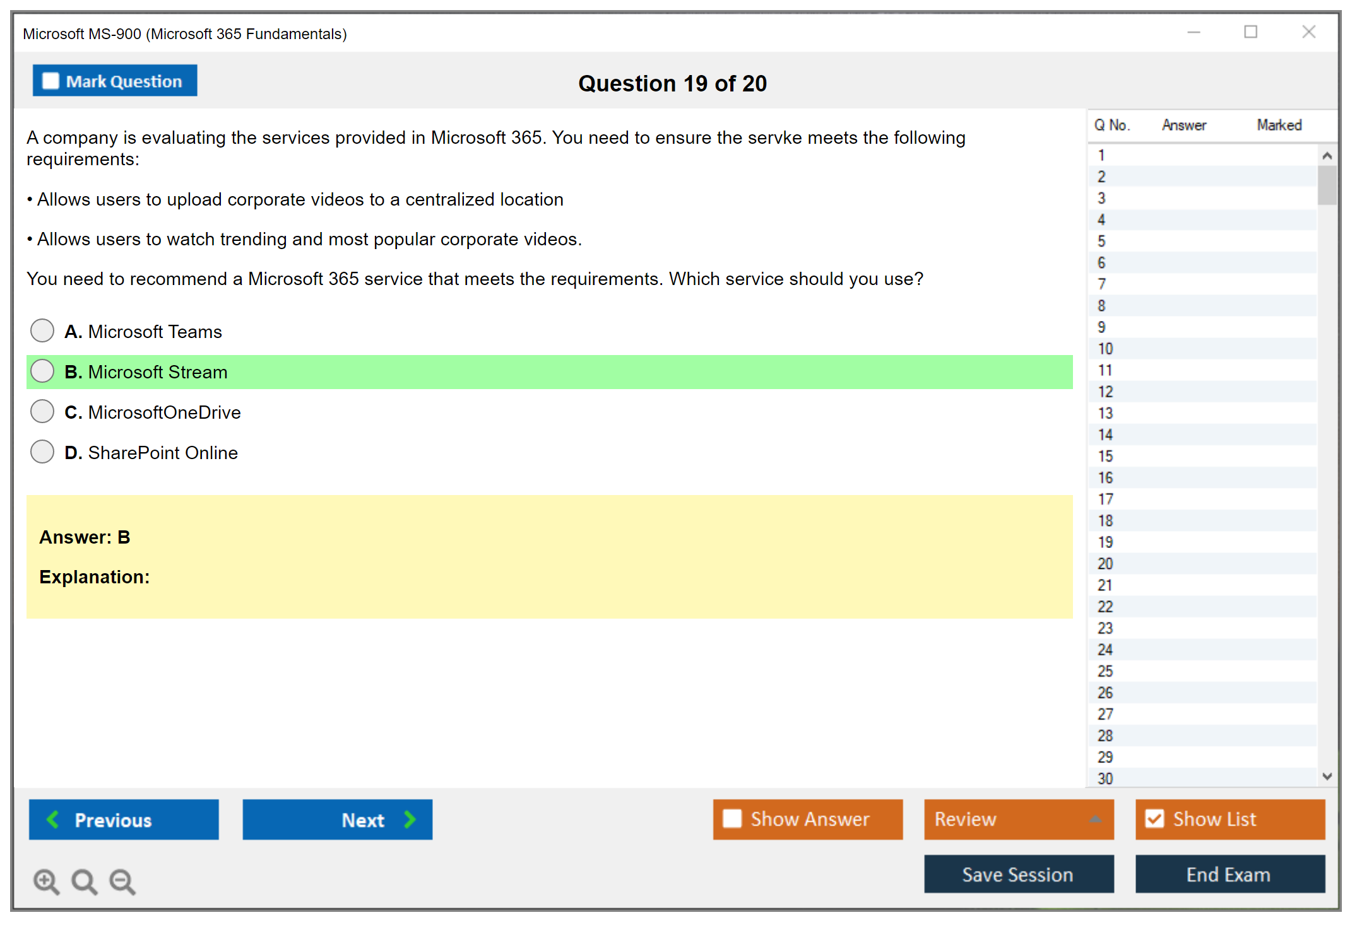Minimize the exam window
This screenshot has height=927, width=1357.
point(1194,32)
